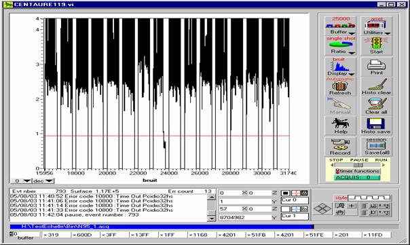Viewport: 410px width, 245px height.
Task: Start acquisition with the traffic light icon
Action: (376, 43)
